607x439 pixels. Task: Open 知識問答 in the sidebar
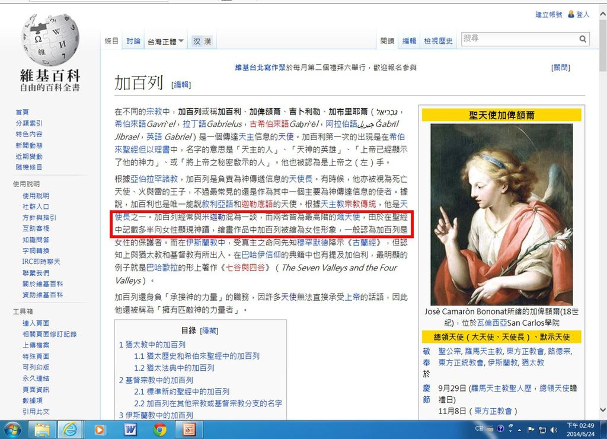(36, 240)
